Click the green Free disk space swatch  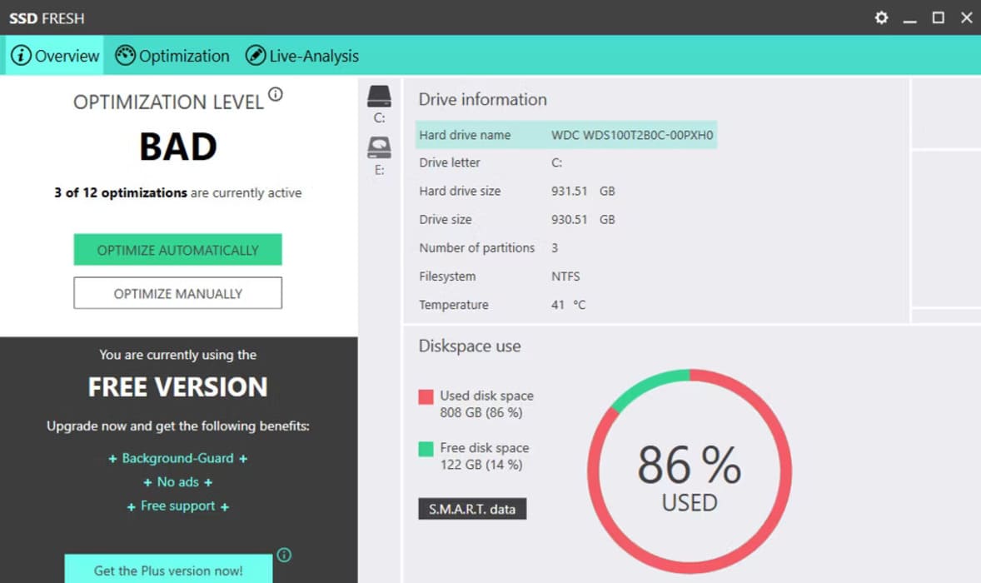(426, 449)
